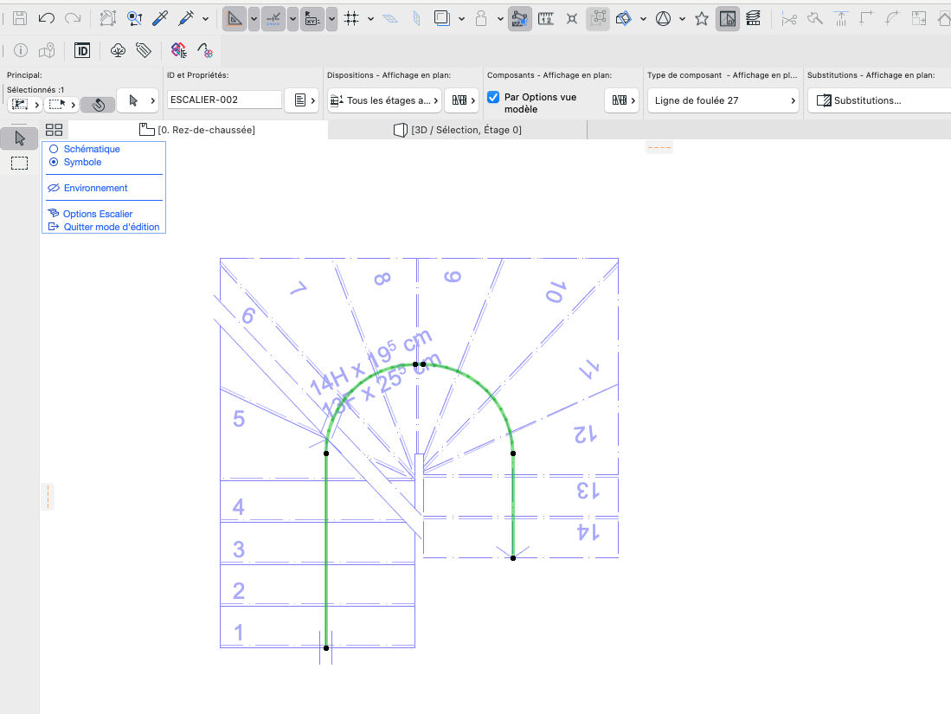
Task: Expand guide lines options arrow
Action: 254,19
